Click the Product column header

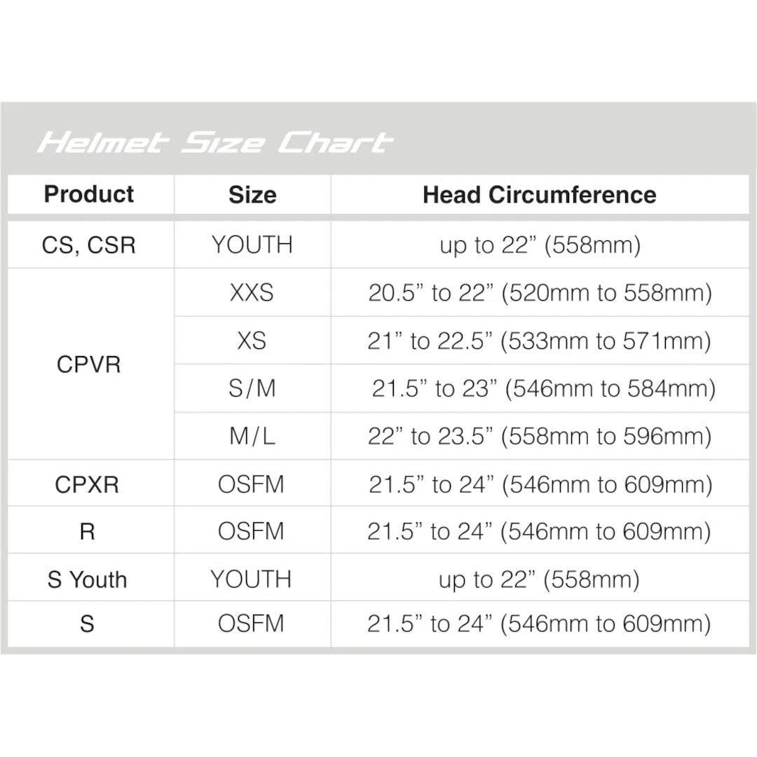point(89,194)
